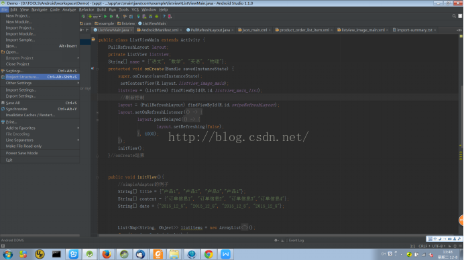Screen dimensions: 464x260
Task: Select Project Structure... menu entry
Action: 40,77
